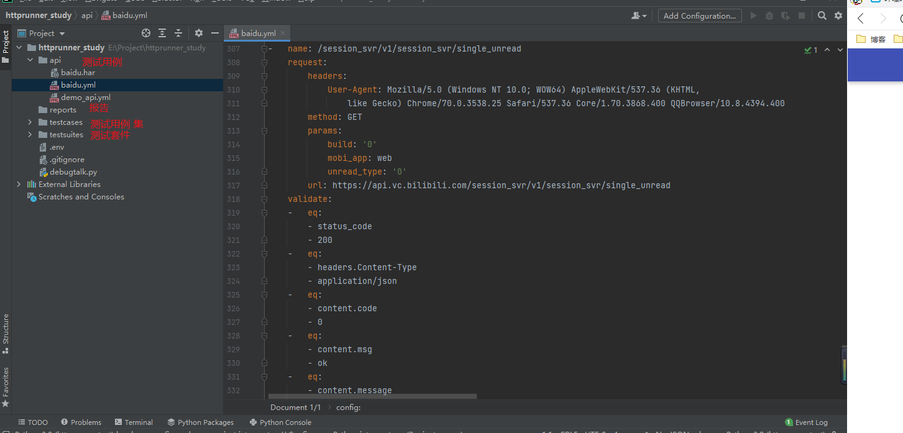Click api in the navigation bar
Screen dimensions: 903x433
pyautogui.click(x=87, y=15)
